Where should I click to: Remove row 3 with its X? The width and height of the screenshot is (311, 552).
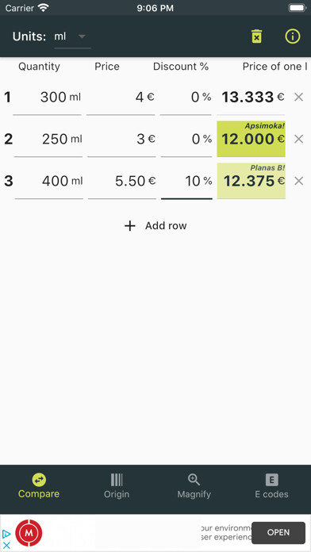(298, 181)
